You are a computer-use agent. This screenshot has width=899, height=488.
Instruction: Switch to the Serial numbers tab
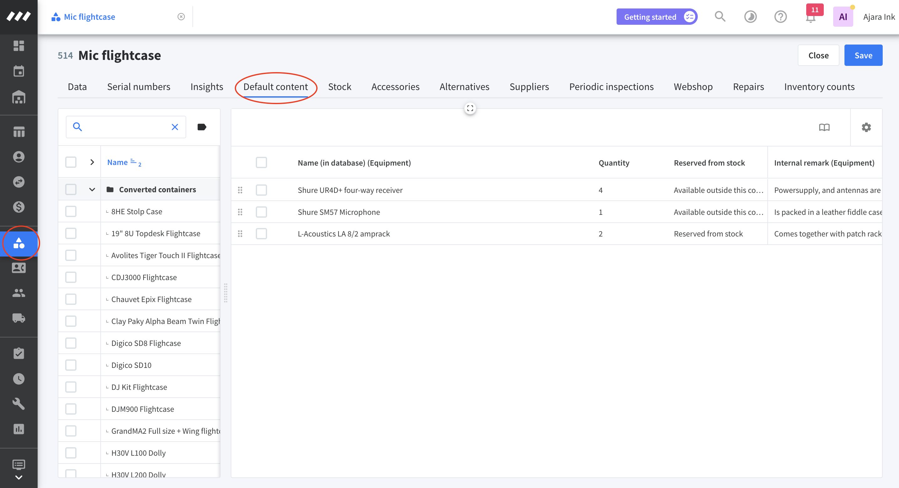139,87
